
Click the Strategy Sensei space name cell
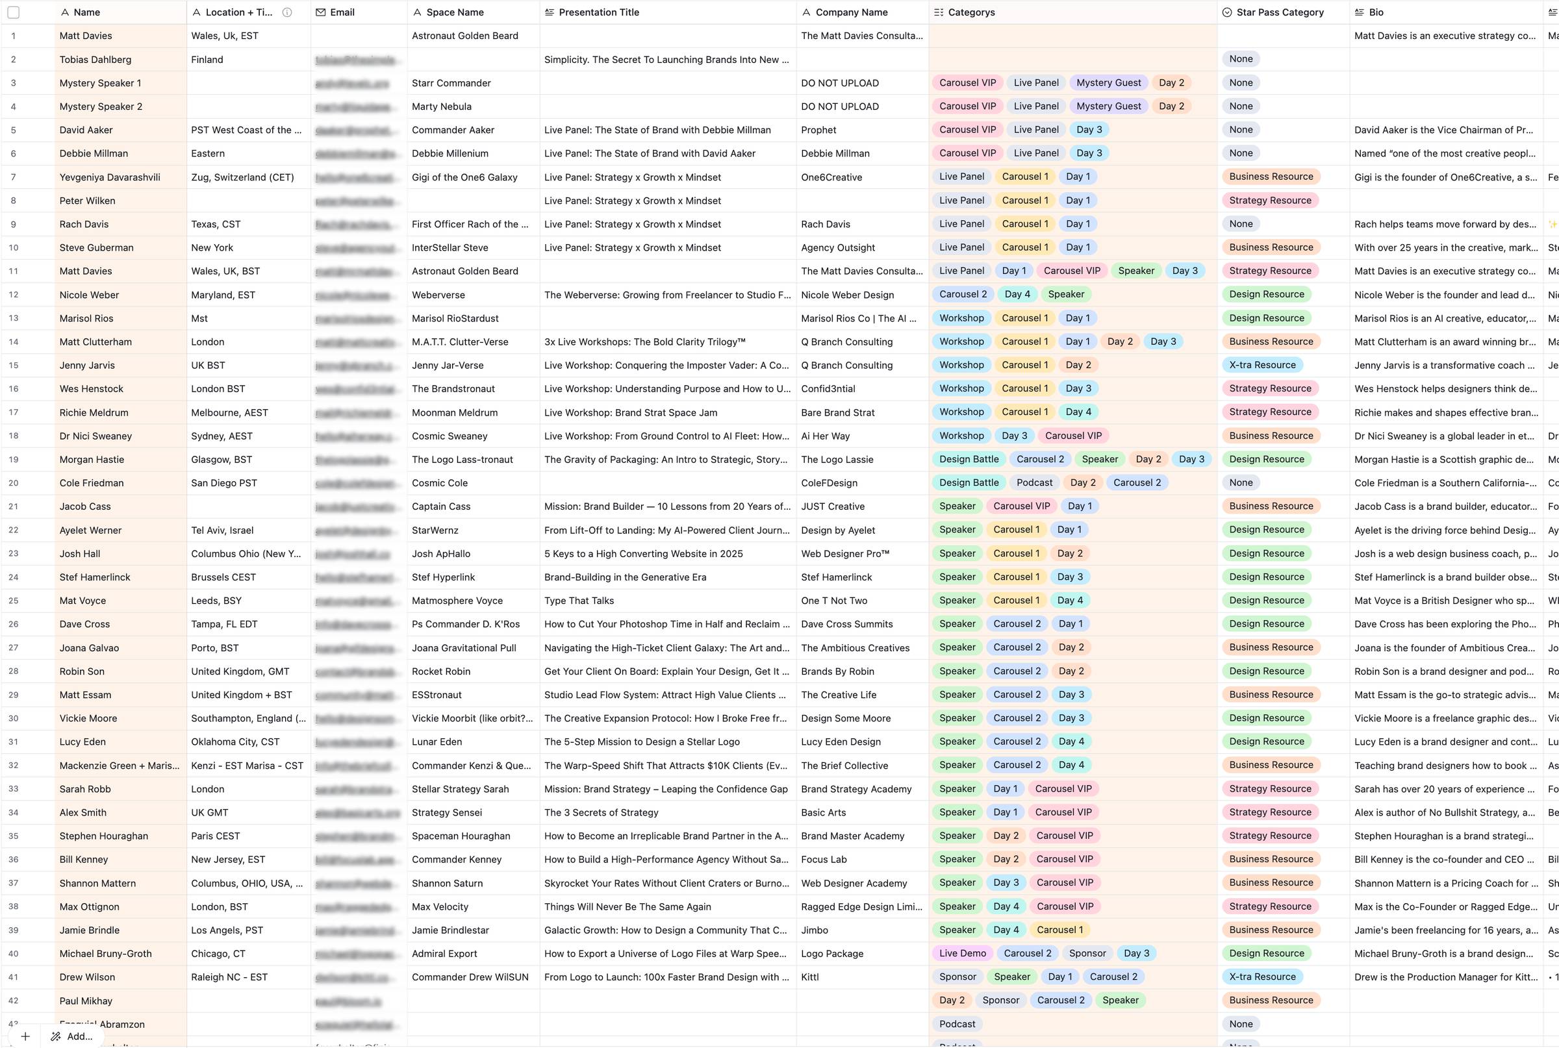point(474,812)
